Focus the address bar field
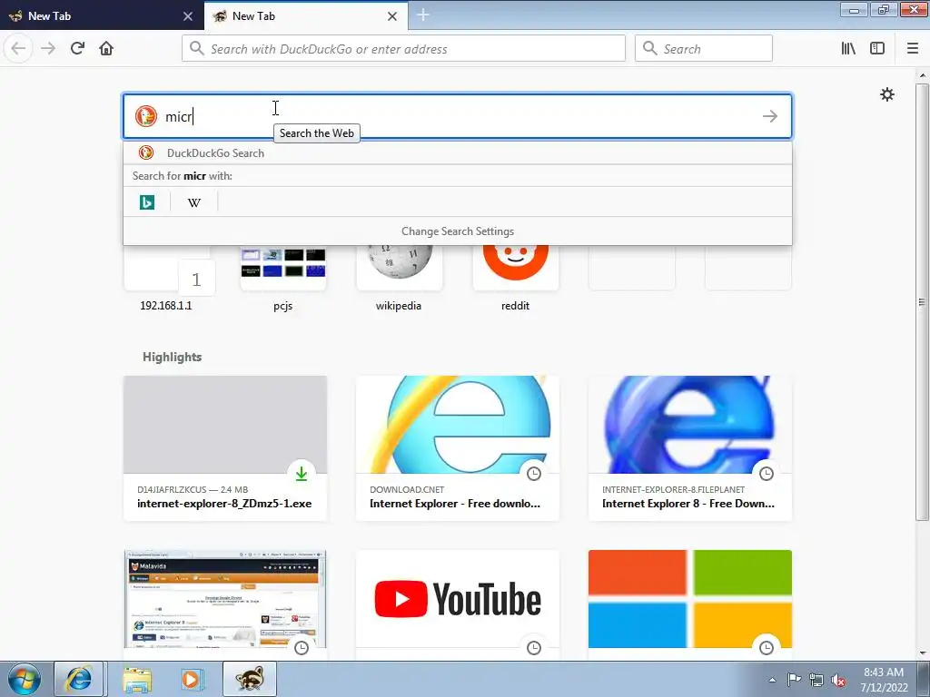This screenshot has width=930, height=697. click(x=403, y=49)
